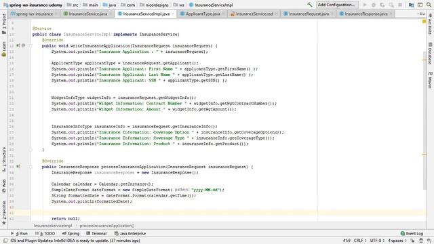434x244 pixels.
Task: Switch to the InsuranceRequest.java tab
Action: (309, 14)
